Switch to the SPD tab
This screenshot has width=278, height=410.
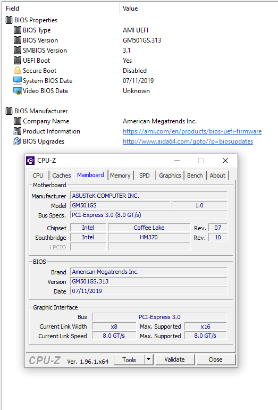[145, 175]
